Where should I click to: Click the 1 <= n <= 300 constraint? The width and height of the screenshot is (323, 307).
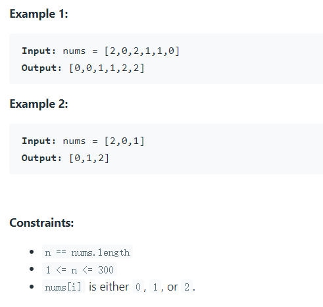pos(80,270)
